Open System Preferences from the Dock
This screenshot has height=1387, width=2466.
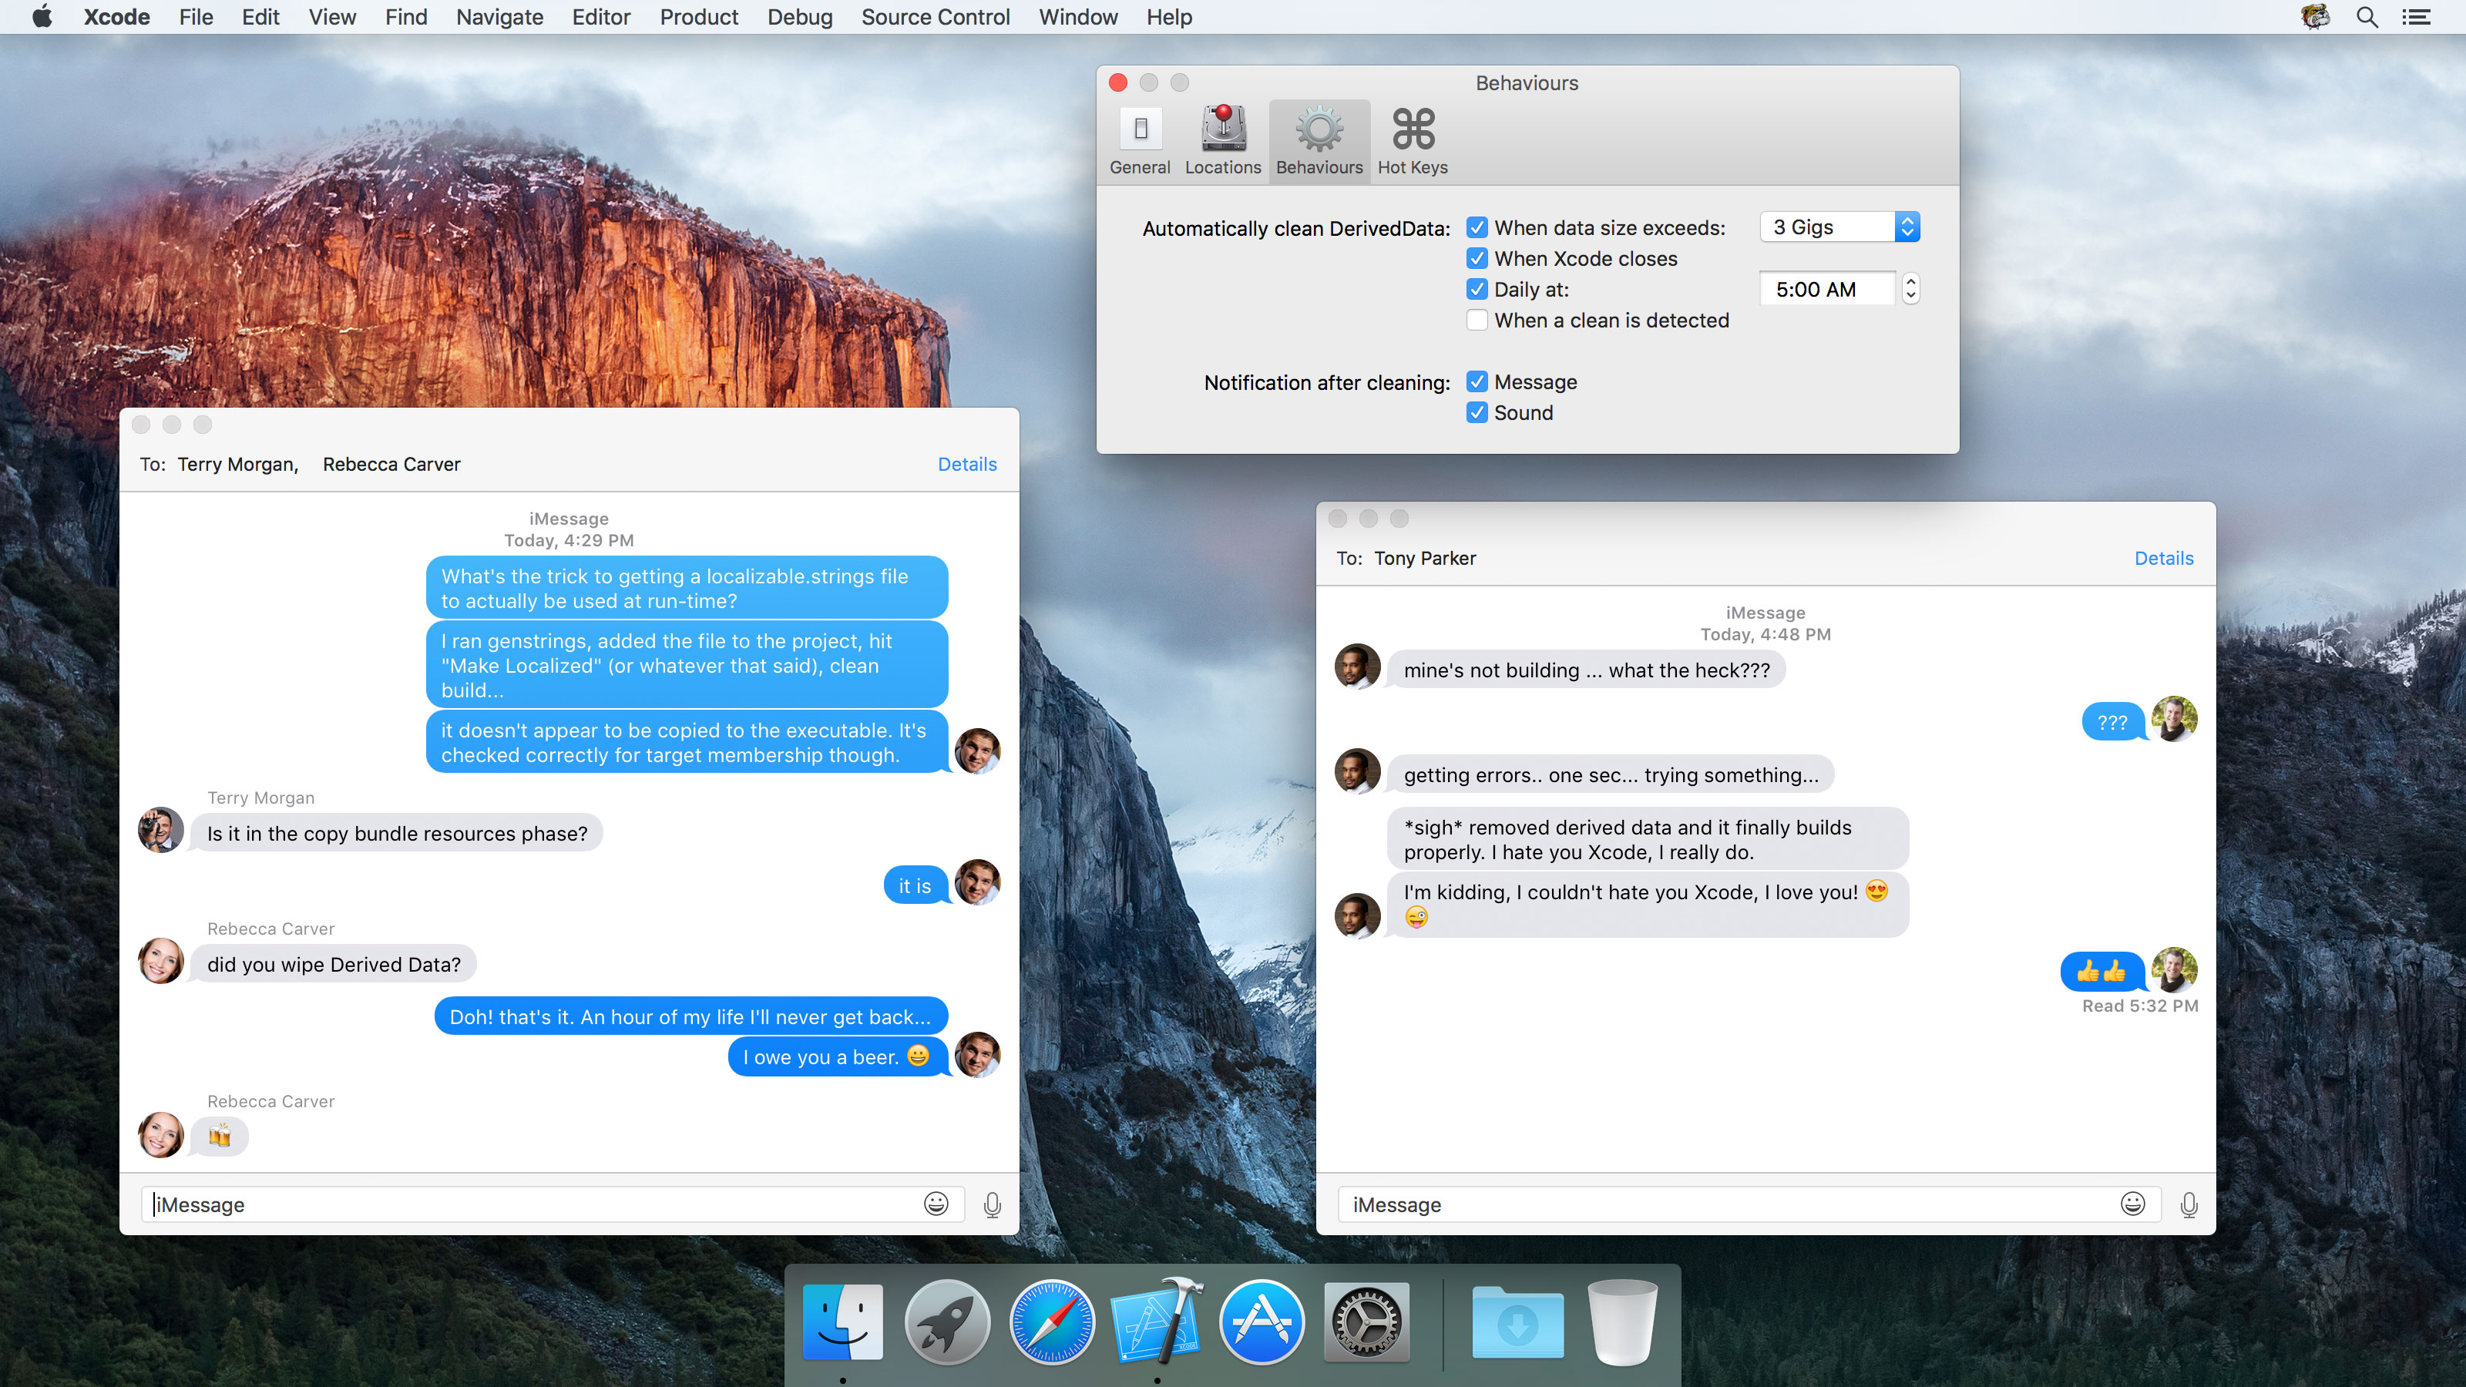[x=1367, y=1322]
